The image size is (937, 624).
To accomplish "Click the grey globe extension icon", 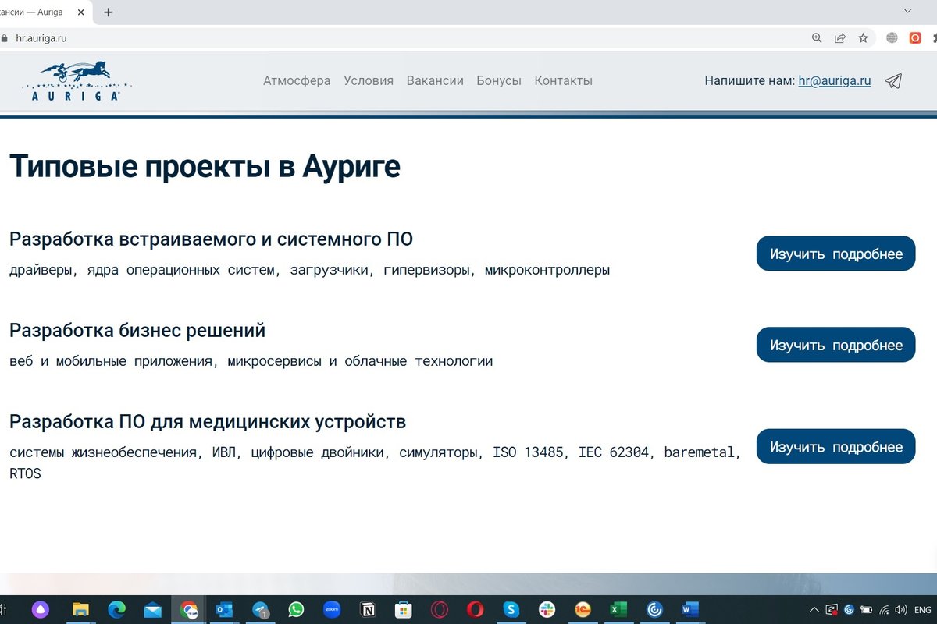I will tap(892, 37).
